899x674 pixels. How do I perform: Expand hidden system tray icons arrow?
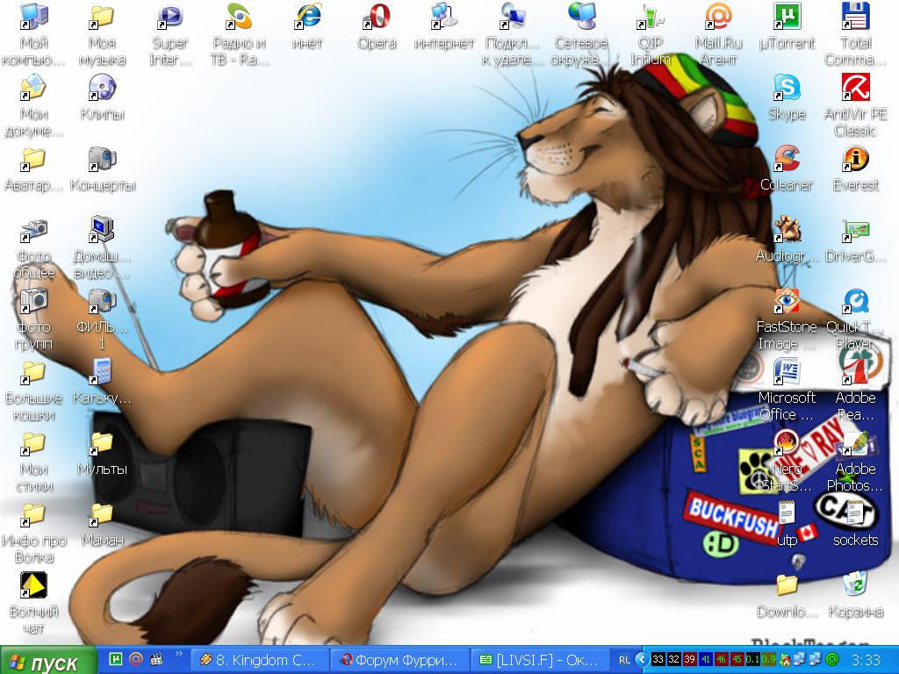coord(642,659)
